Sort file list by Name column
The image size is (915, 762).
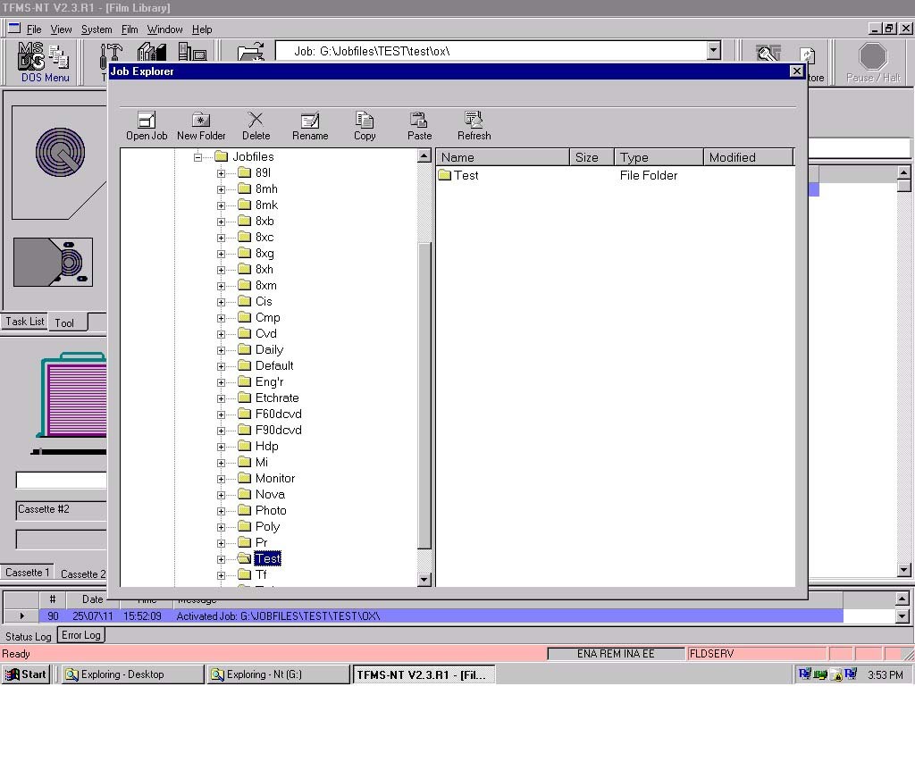[502, 157]
